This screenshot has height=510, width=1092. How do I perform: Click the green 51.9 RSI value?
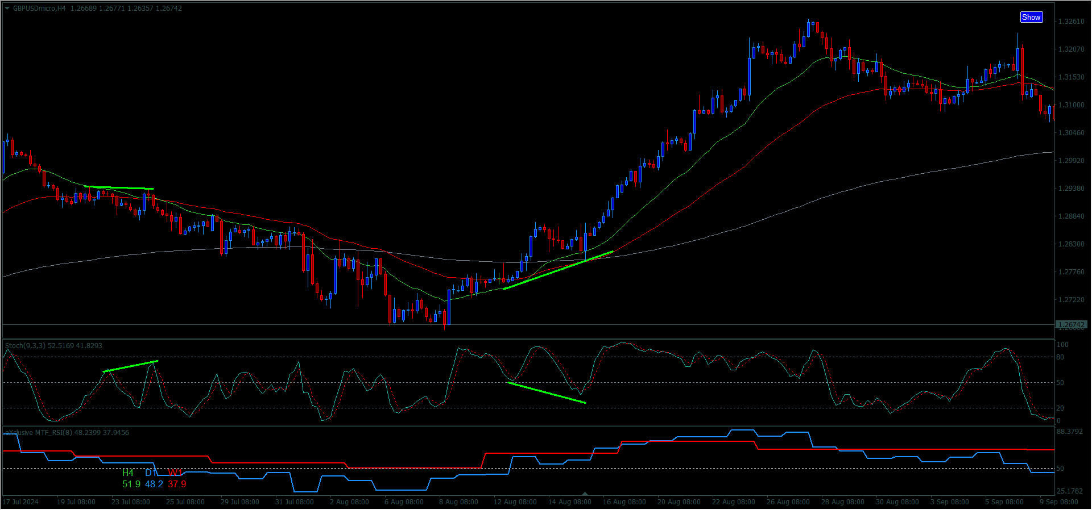131,484
